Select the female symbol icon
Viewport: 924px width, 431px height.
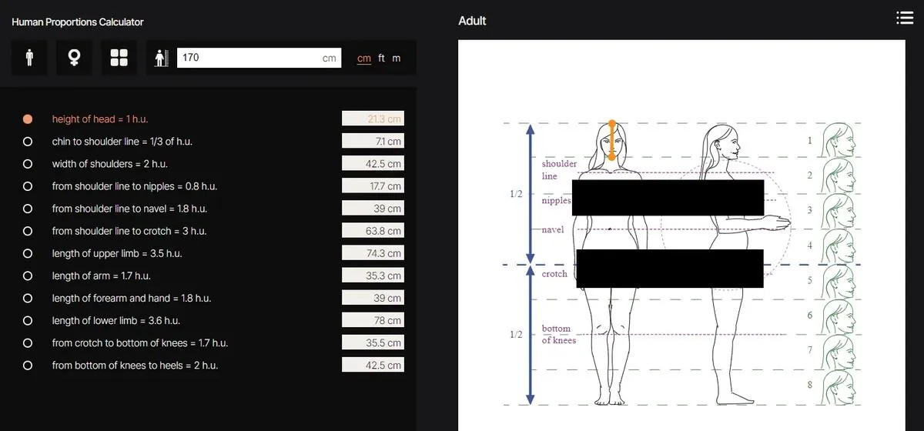tap(74, 58)
